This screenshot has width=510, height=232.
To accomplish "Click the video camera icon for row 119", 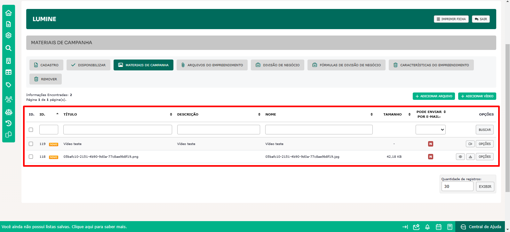I will tap(470, 144).
